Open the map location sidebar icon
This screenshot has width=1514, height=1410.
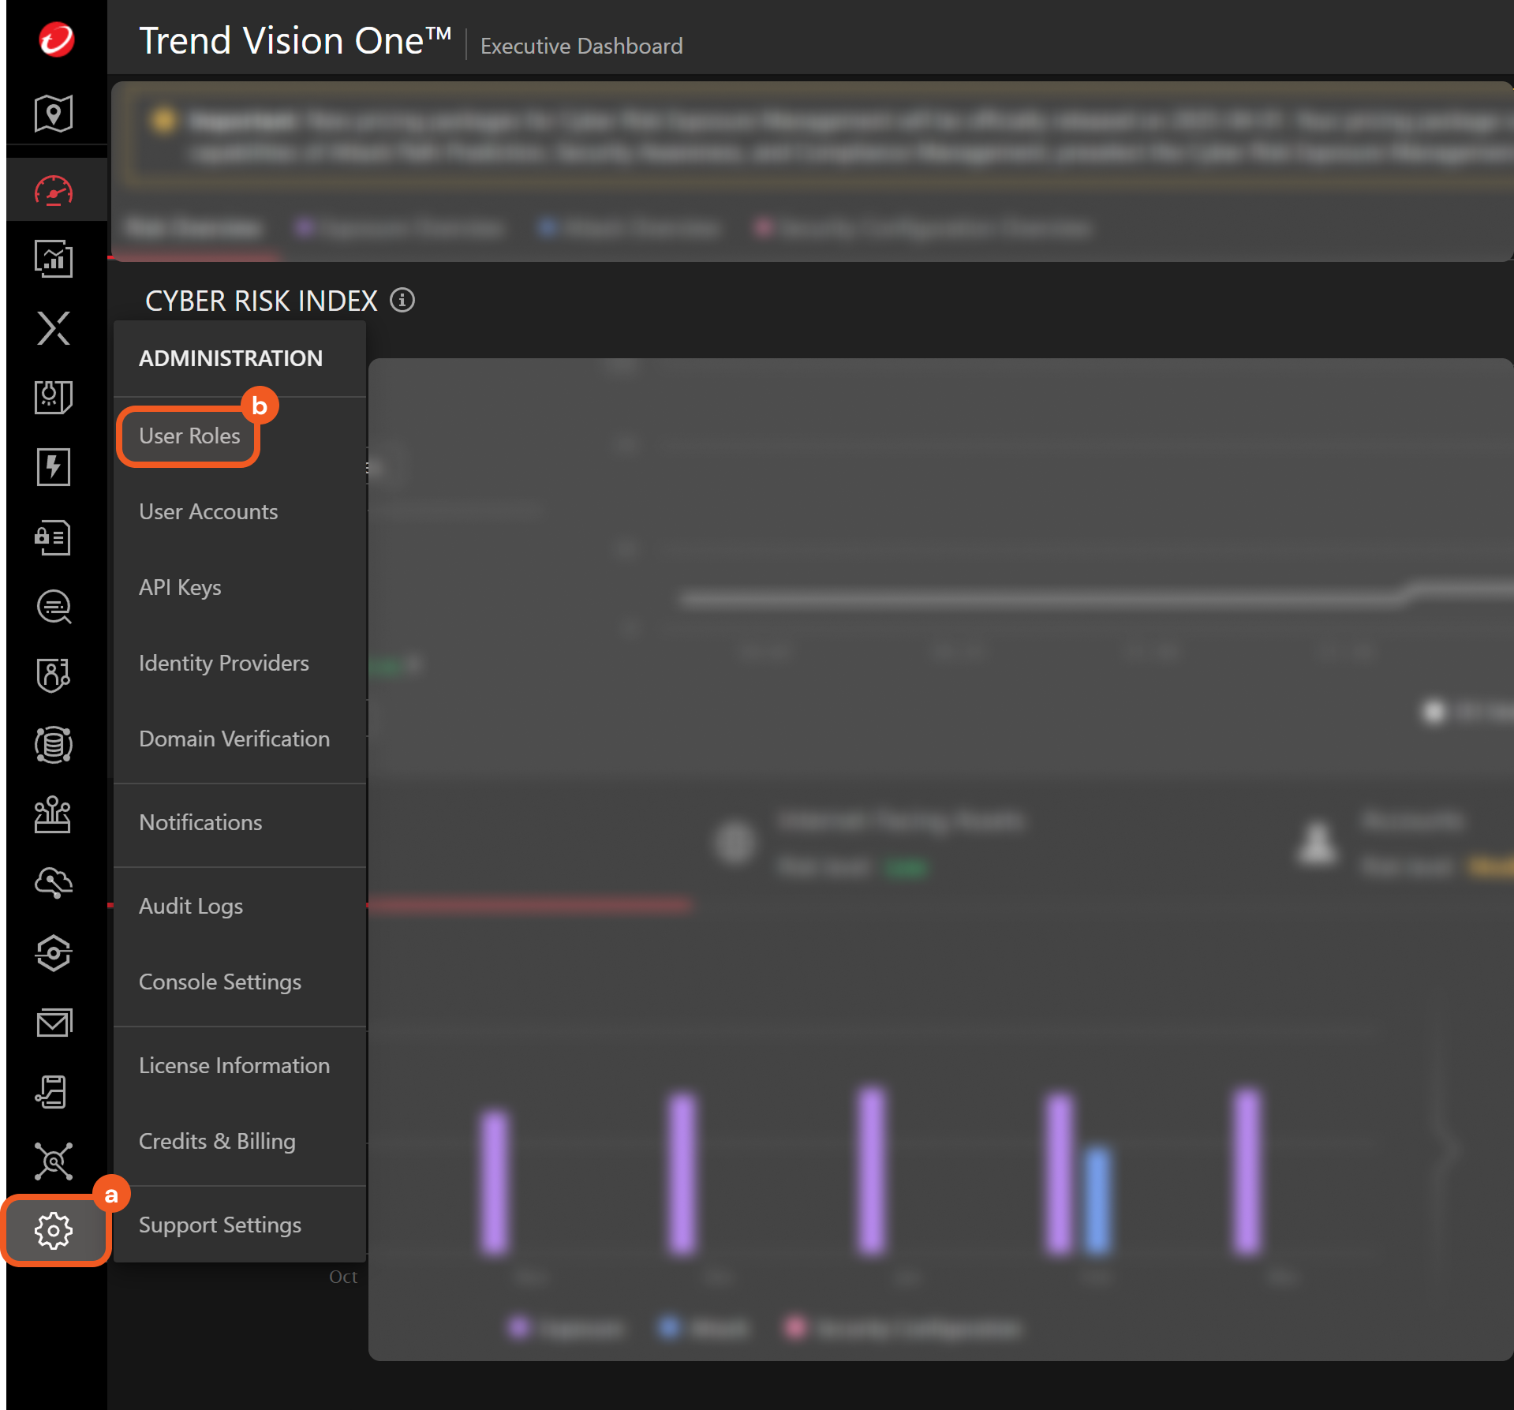(x=54, y=114)
